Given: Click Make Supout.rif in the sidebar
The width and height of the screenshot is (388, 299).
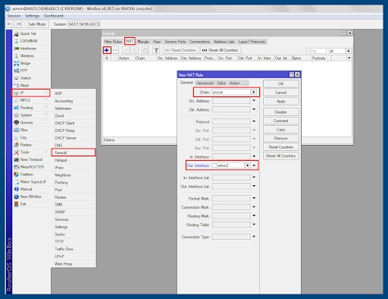Looking at the screenshot, I should click(x=33, y=181).
